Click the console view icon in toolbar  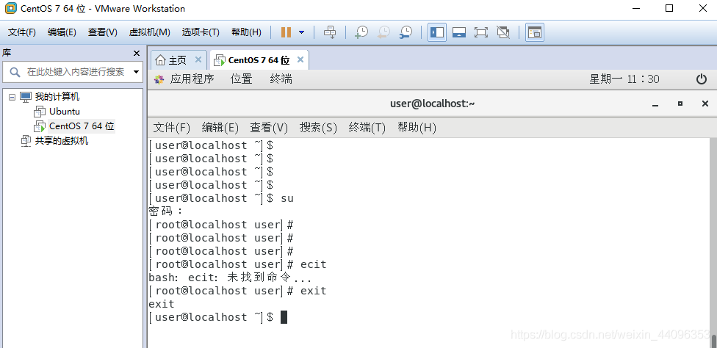tap(535, 32)
